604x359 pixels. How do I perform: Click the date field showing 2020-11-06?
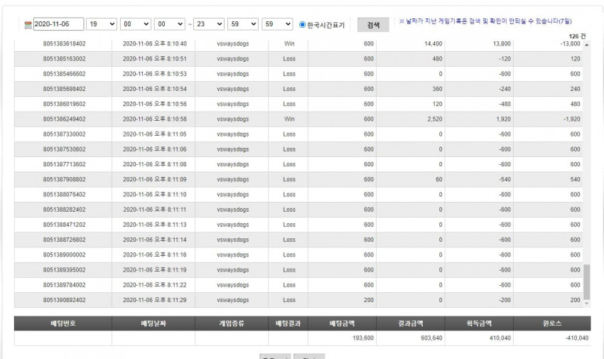click(58, 24)
